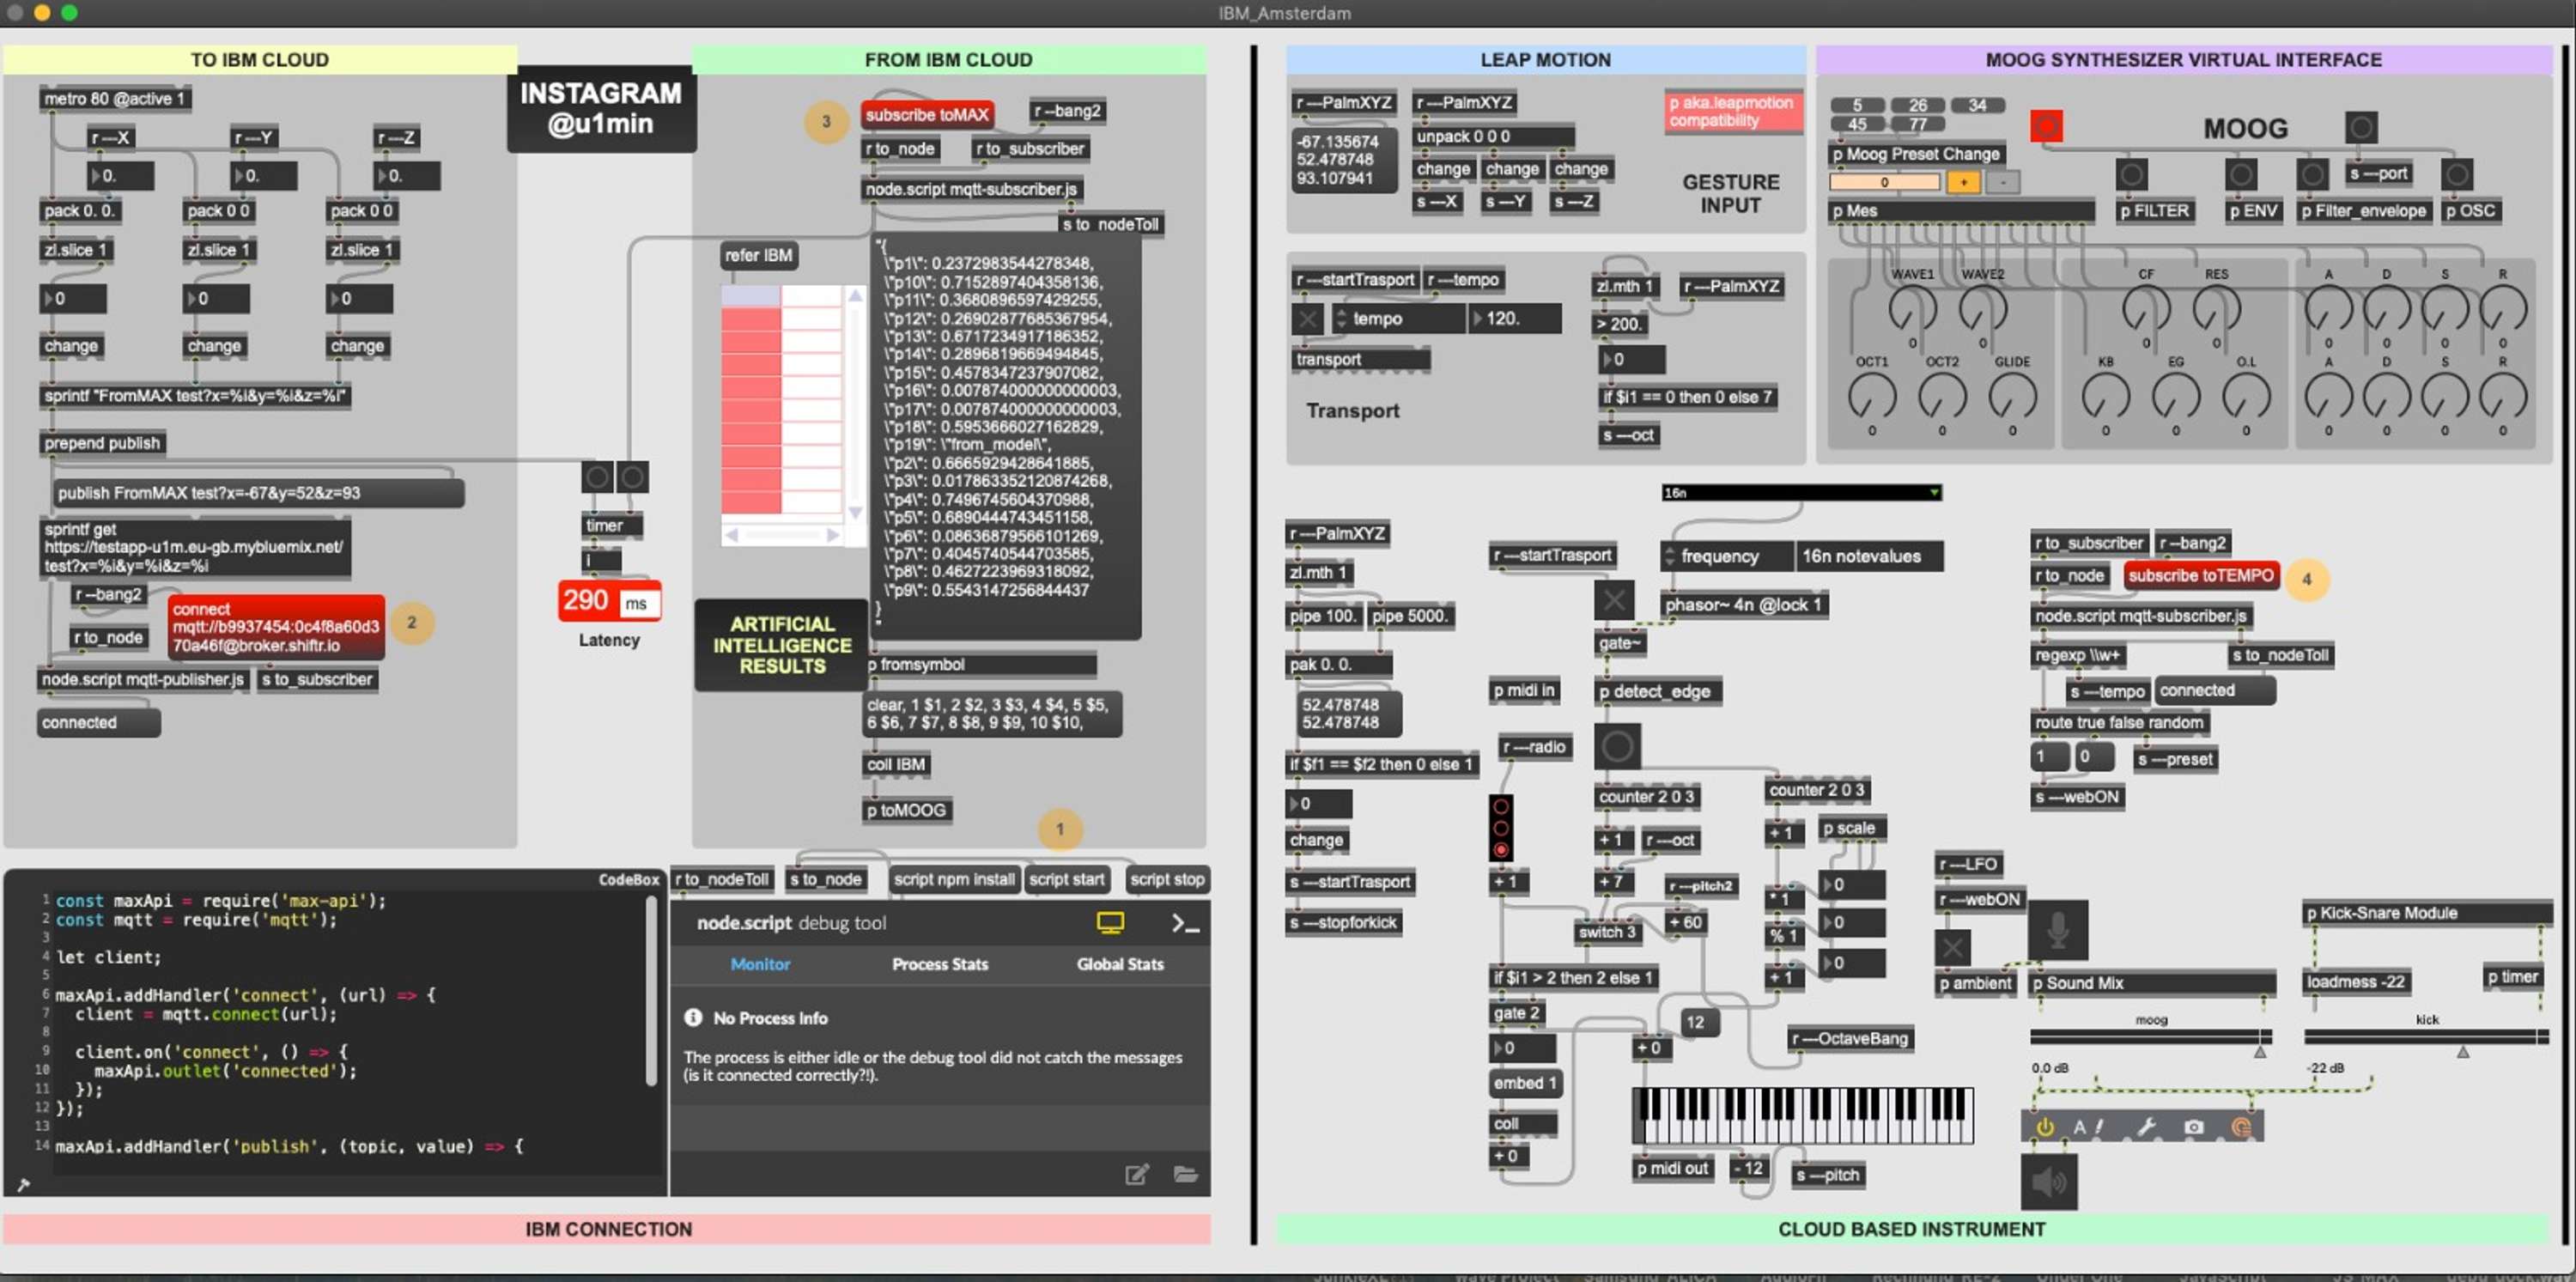The height and width of the screenshot is (1282, 2576).
Task: Click the bang button above p FILTER
Action: (x=2131, y=175)
